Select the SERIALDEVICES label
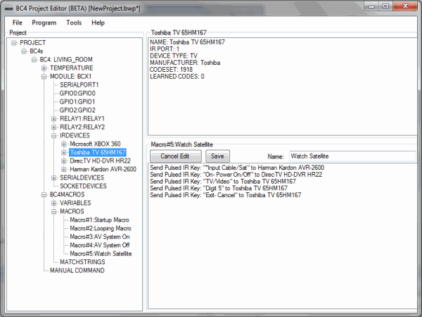 click(82, 178)
